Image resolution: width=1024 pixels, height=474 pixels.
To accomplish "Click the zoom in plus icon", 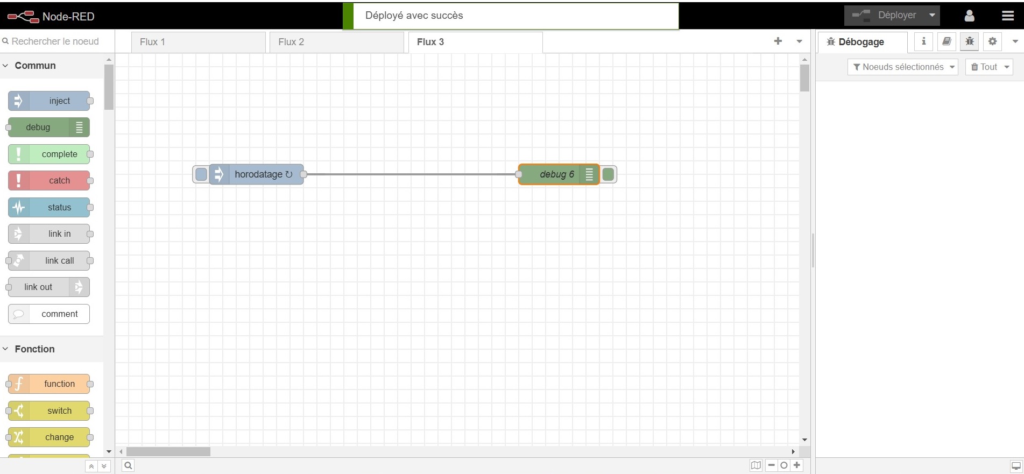I will pyautogui.click(x=797, y=465).
